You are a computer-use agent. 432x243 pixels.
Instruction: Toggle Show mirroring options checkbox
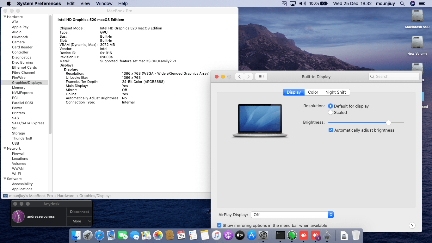(219, 225)
